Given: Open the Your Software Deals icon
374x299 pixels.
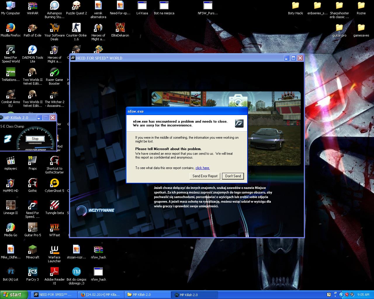Looking at the screenshot, I should tap(54, 32).
